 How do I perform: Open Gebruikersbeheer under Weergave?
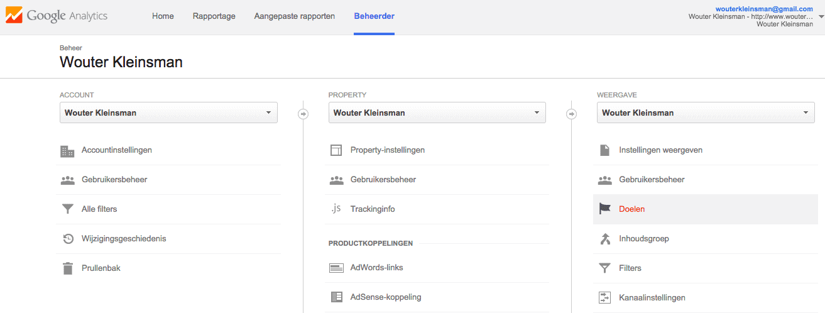652,180
